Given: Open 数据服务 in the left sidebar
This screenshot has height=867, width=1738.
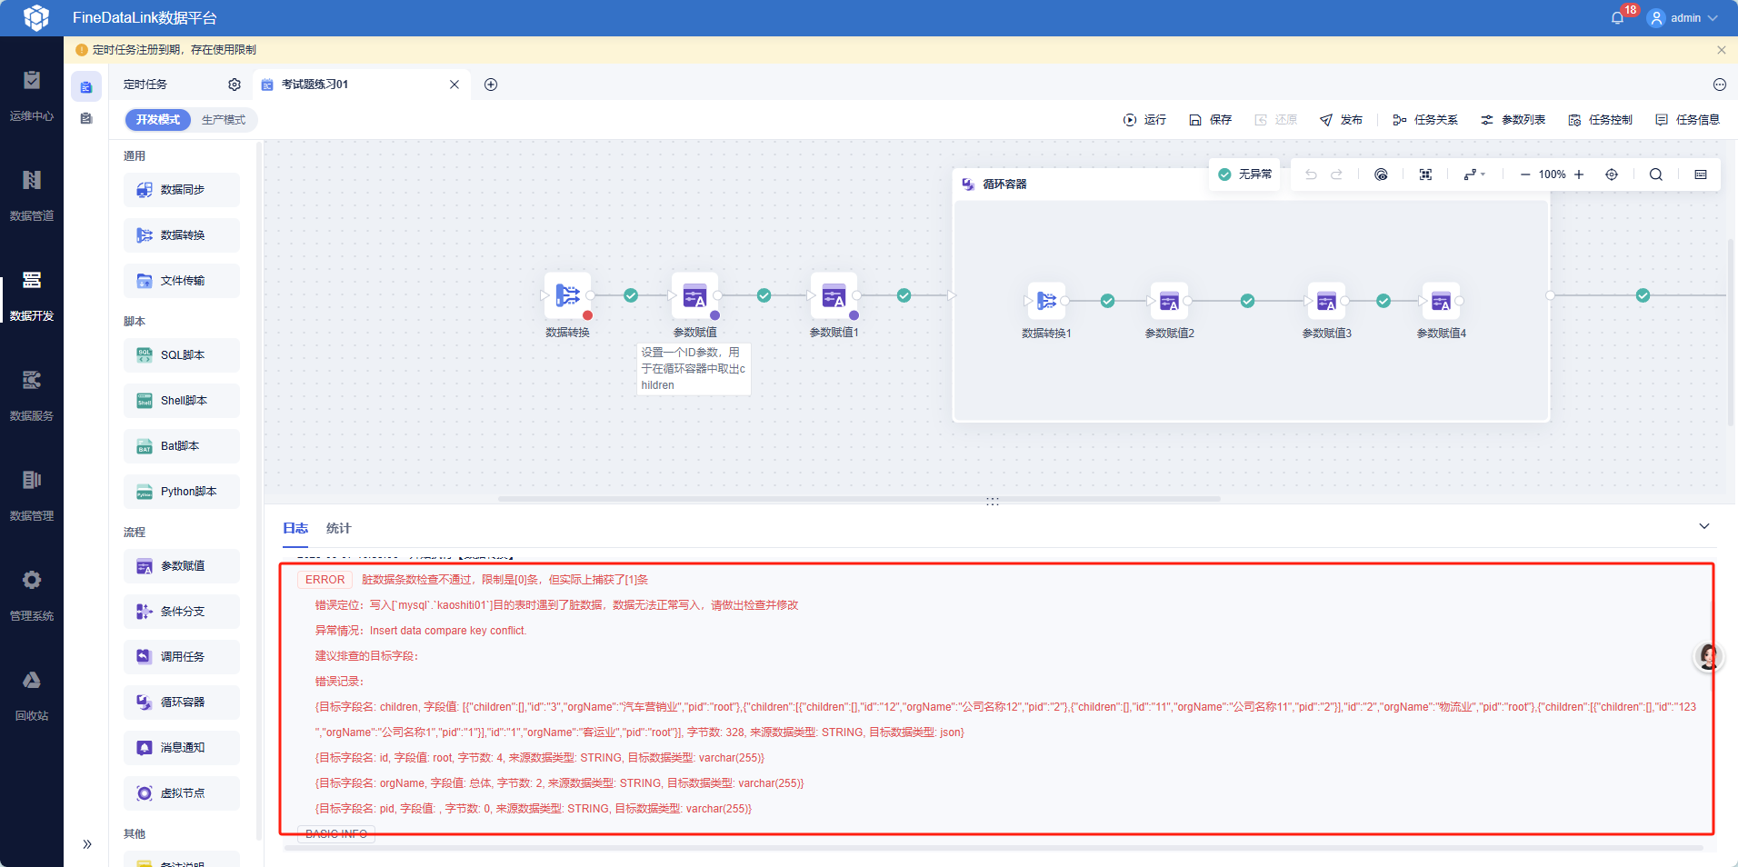Looking at the screenshot, I should (32, 395).
